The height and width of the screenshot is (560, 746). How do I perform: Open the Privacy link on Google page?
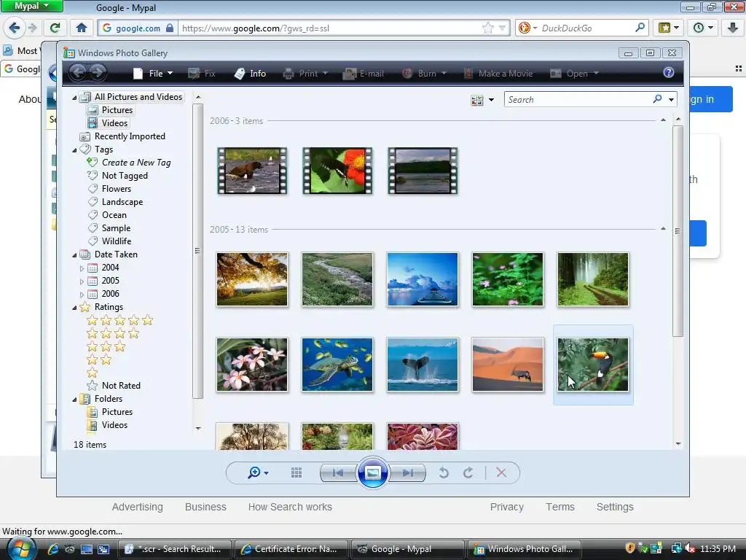pyautogui.click(x=507, y=507)
